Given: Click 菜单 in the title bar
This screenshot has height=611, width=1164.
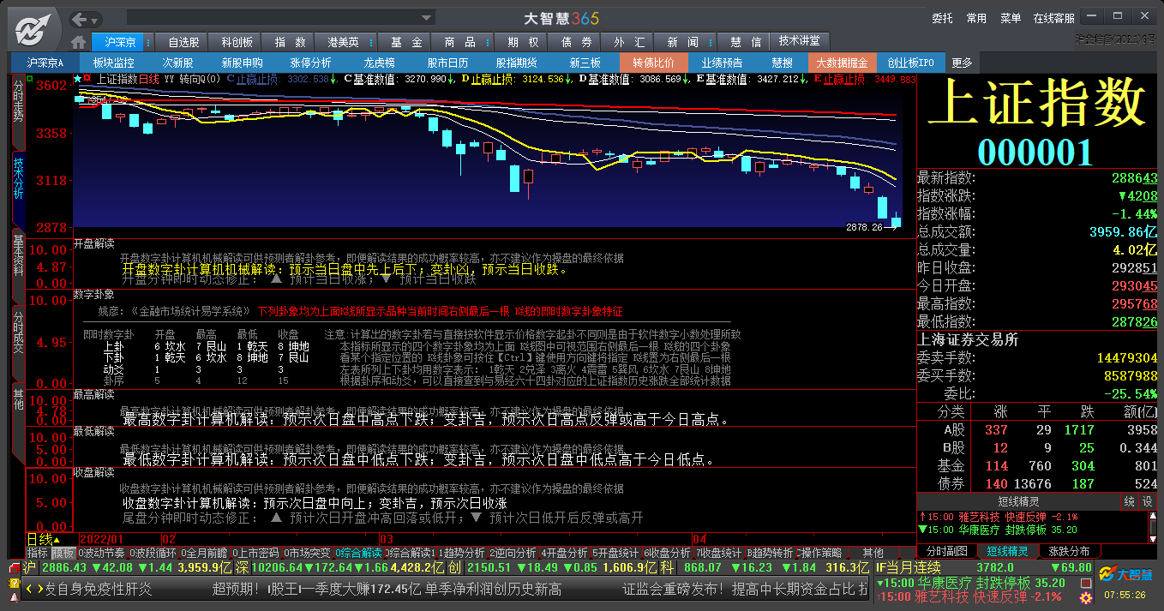Looking at the screenshot, I should click(1011, 18).
